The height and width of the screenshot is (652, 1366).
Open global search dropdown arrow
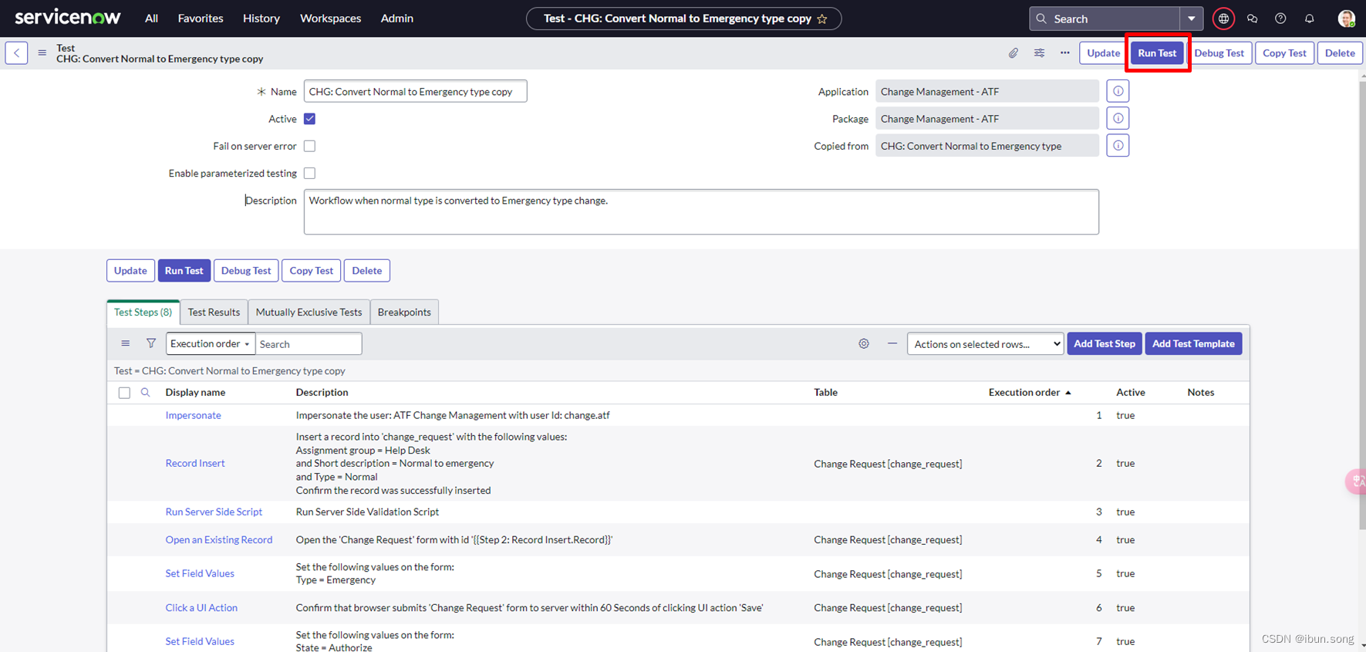pyautogui.click(x=1192, y=19)
